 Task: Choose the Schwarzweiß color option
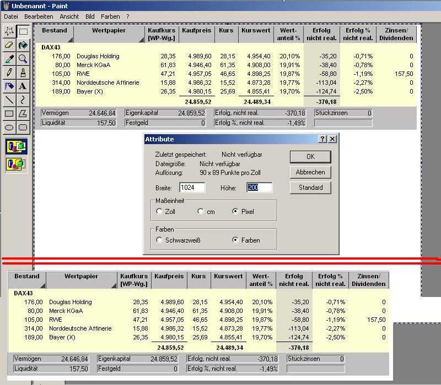tap(160, 240)
